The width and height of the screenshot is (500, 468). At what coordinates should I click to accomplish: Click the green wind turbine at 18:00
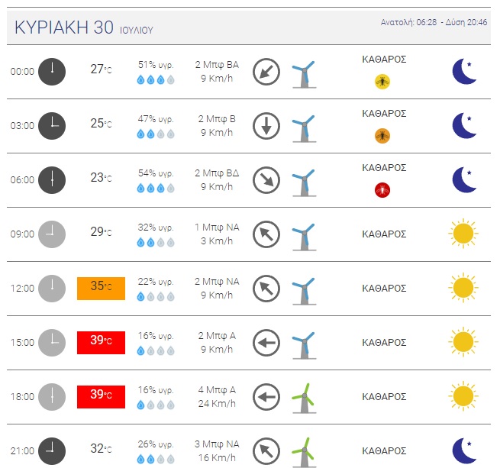click(x=304, y=398)
